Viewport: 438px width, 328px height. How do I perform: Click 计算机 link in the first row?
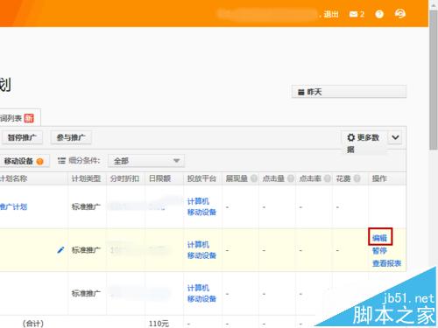coord(198,201)
